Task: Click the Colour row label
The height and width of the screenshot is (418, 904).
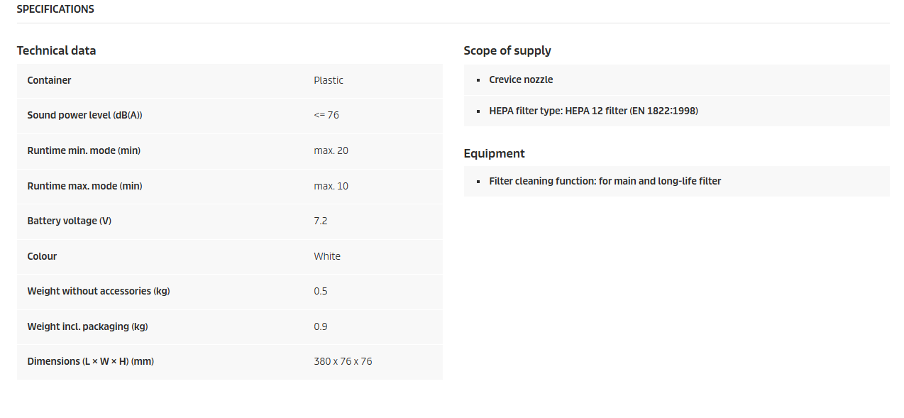Action: pos(42,256)
